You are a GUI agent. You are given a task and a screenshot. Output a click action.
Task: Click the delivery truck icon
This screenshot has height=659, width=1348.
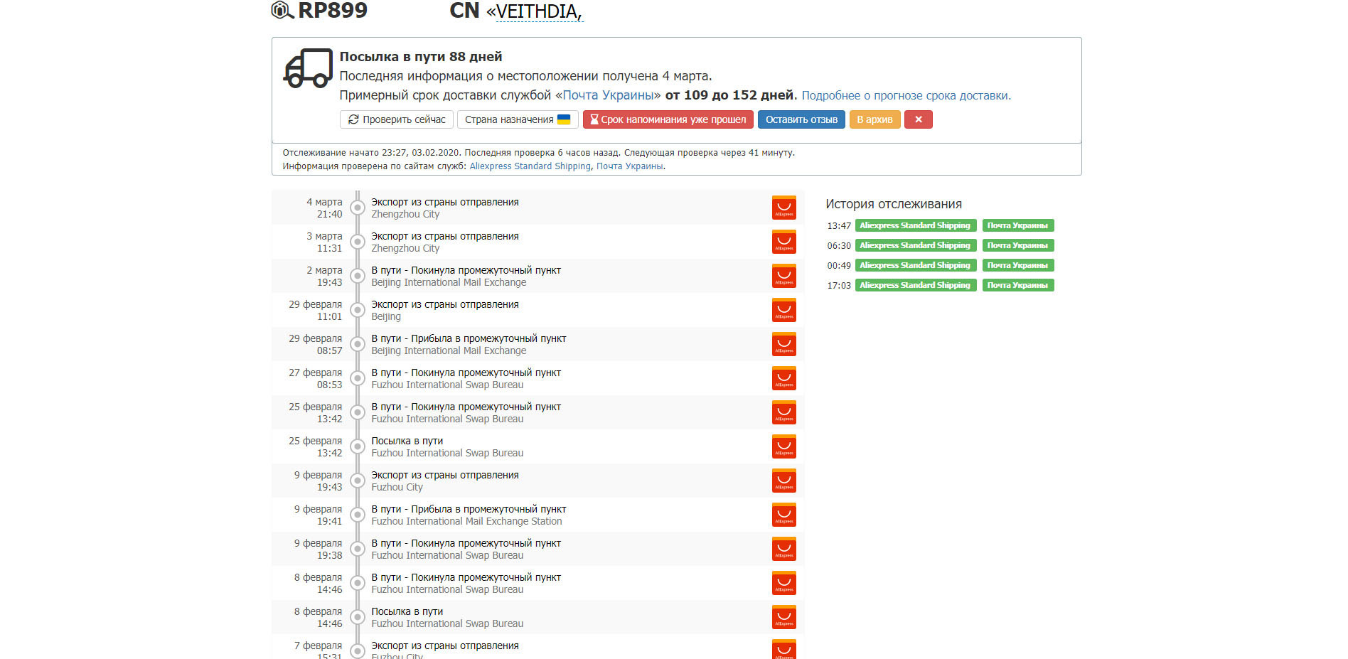click(308, 68)
